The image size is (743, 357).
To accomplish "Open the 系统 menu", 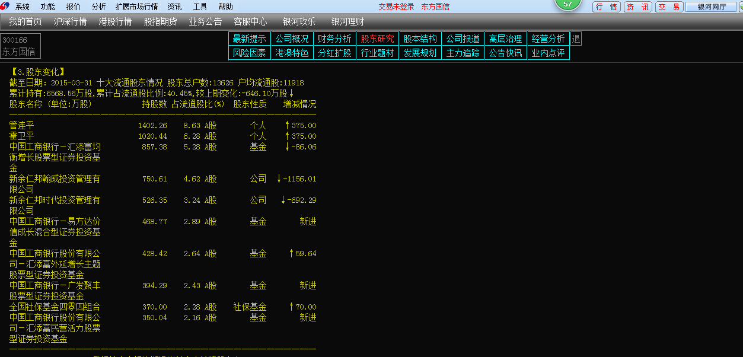I will pyautogui.click(x=23, y=7).
